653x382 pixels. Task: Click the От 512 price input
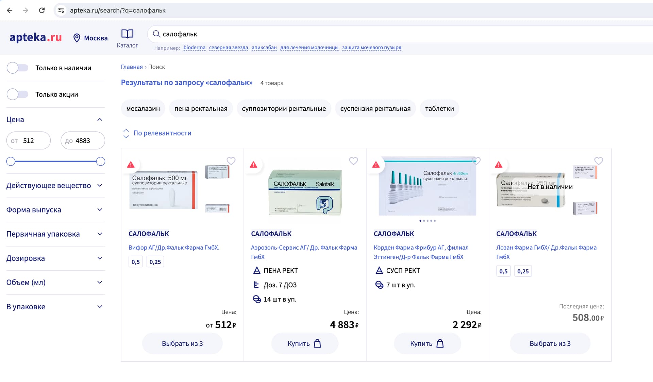pos(29,141)
